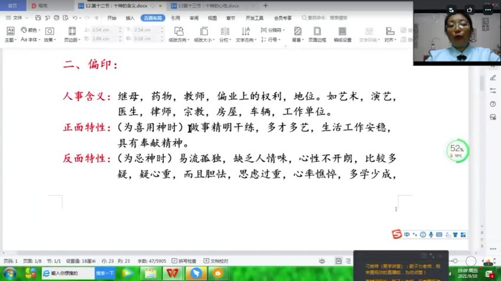Click the zoom slider knob in status bar
Image resolution: width=501 pixels, height=281 pixels.
point(455,261)
